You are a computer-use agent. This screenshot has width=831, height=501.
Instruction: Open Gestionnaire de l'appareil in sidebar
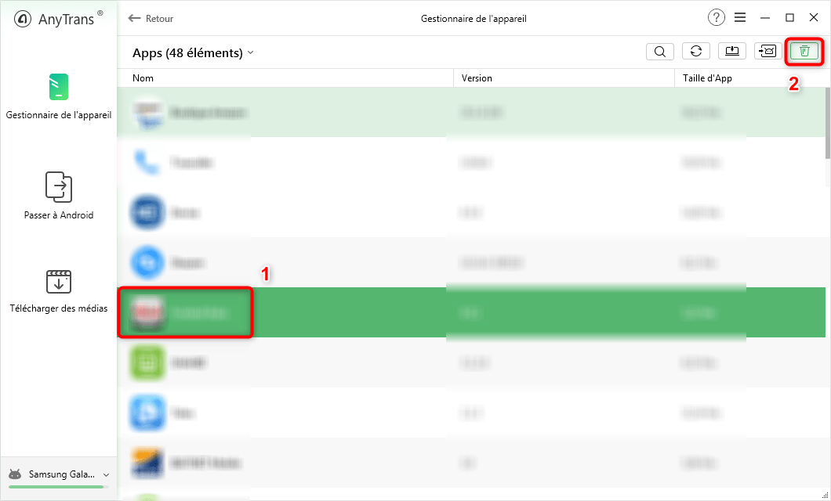58,97
